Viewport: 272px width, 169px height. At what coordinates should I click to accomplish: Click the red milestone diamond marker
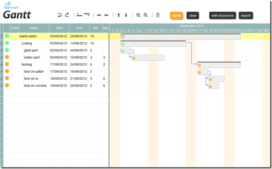[x=123, y=36]
